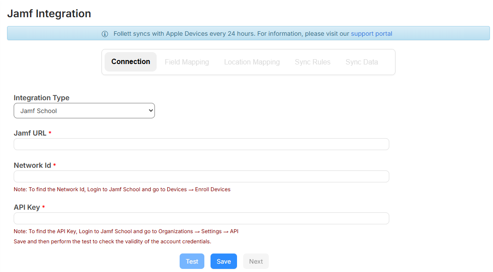Select Jamf School from Integration Type
This screenshot has width=493, height=272.
[84, 110]
